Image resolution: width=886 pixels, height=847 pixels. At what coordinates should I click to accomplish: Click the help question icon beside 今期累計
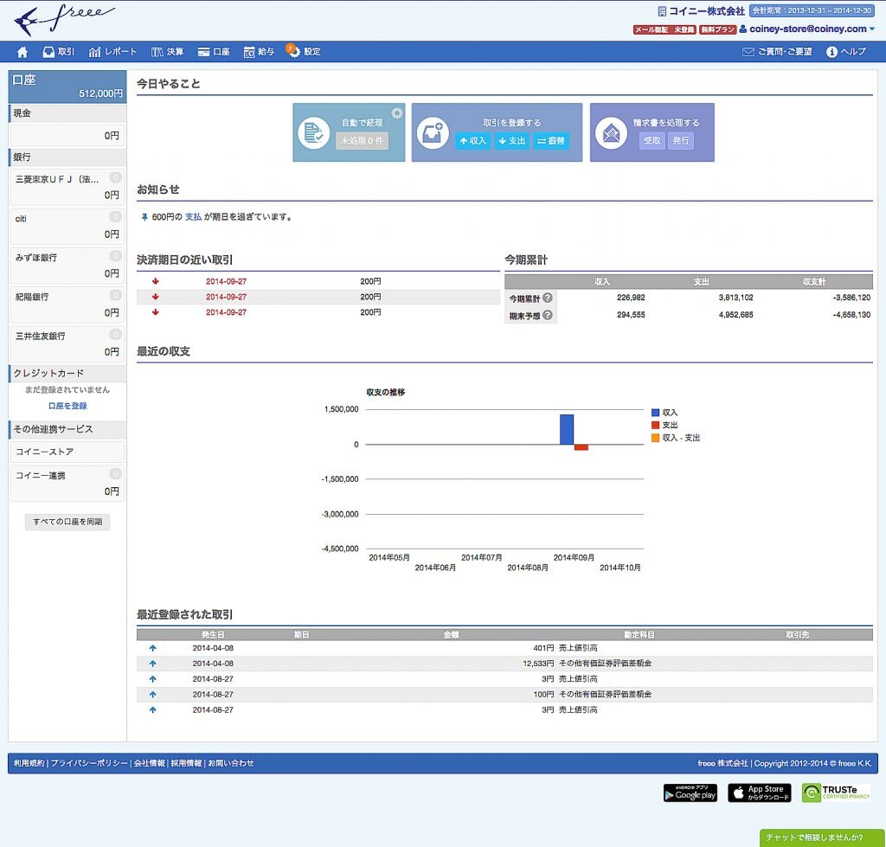pos(548,298)
